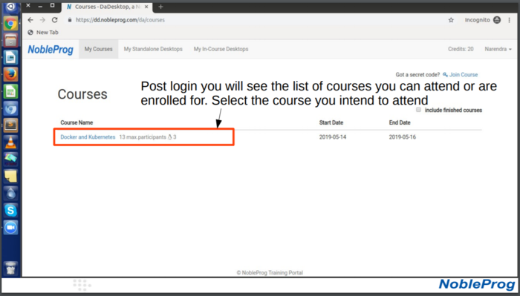Click the Incognito profile icon
Screen dimensions: 520x296
[x=497, y=20]
